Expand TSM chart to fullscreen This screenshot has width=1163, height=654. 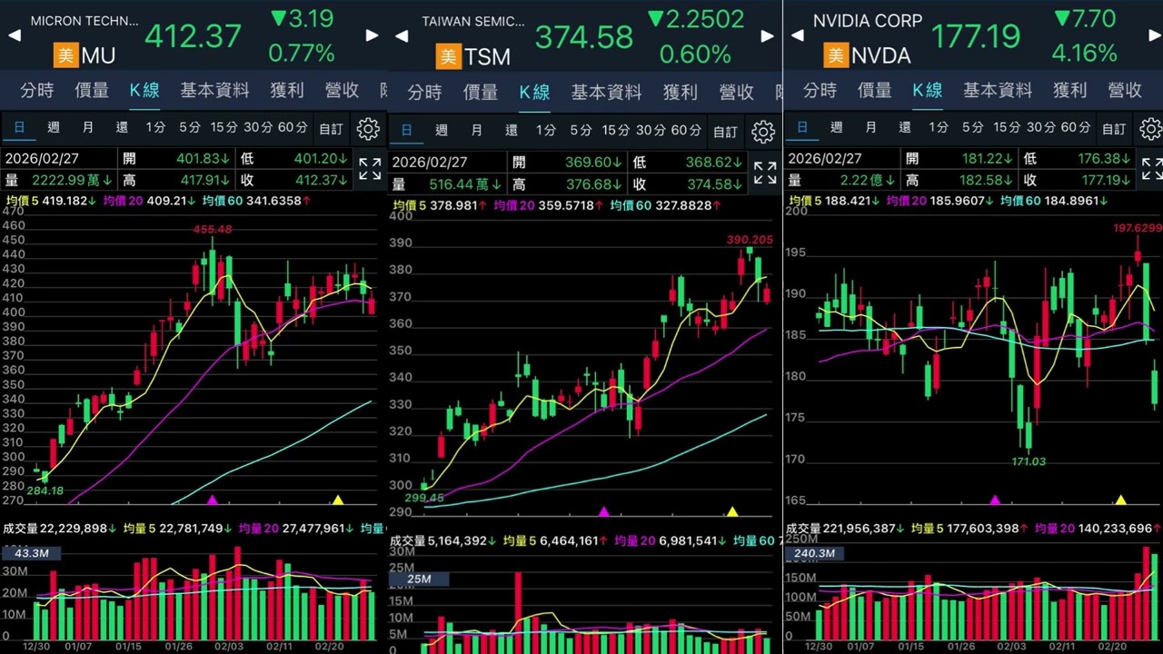(x=765, y=172)
